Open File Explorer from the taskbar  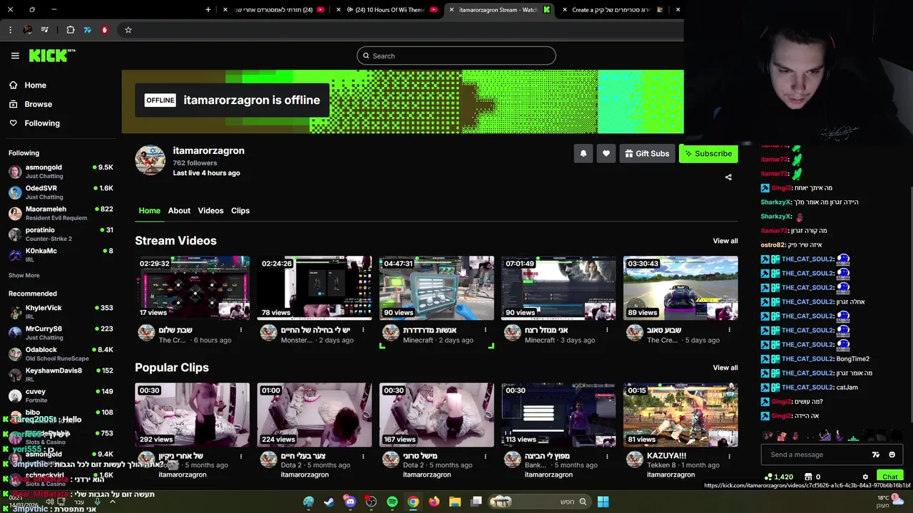click(x=455, y=502)
